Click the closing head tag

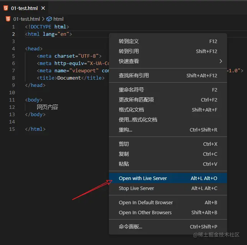coord(35,85)
